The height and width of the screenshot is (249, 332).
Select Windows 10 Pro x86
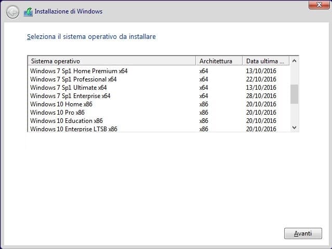pos(159,113)
